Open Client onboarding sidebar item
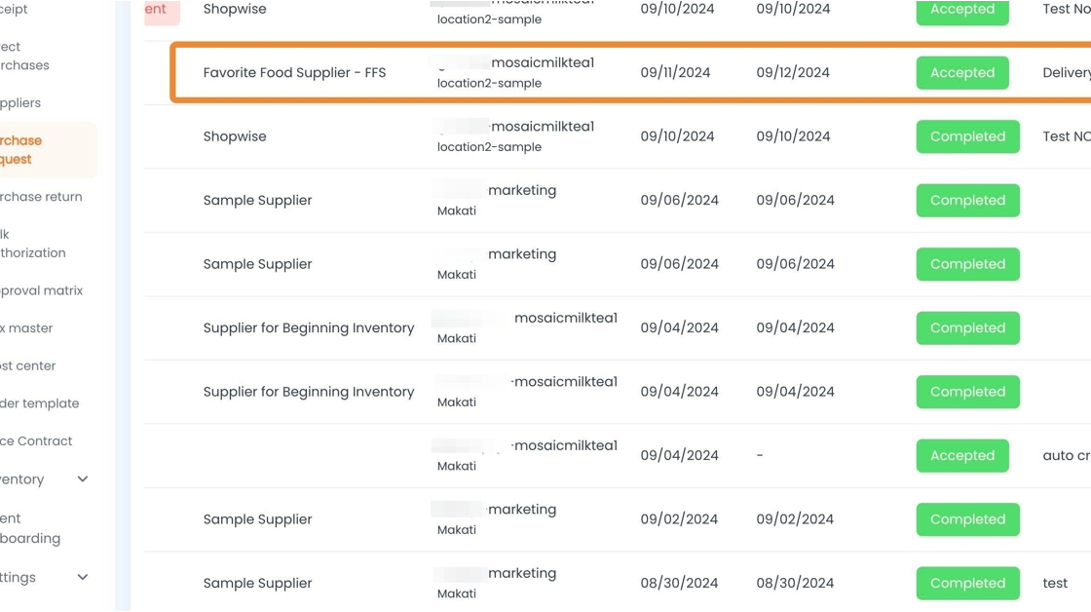This screenshot has width=1091, height=612. click(30, 528)
